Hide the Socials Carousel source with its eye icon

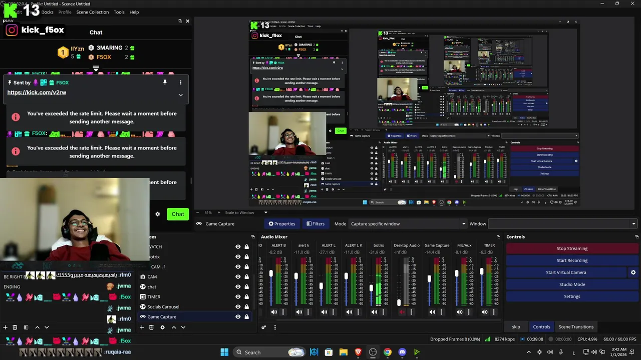point(238,307)
